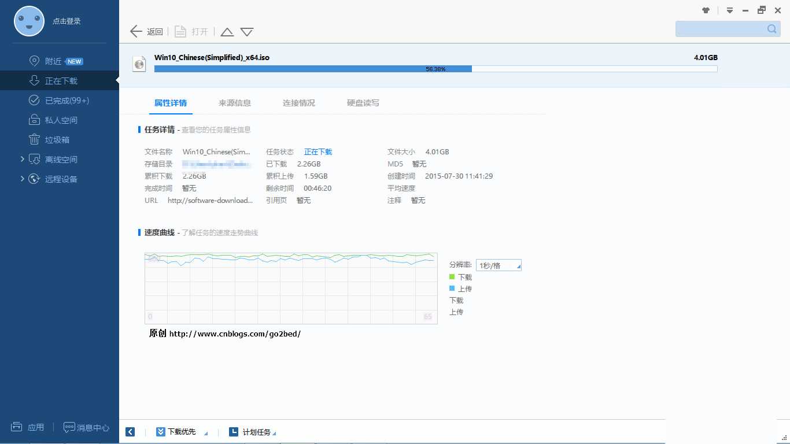Click the chat bubble icon beside 消息中心
This screenshot has height=444, width=790.
69,428
